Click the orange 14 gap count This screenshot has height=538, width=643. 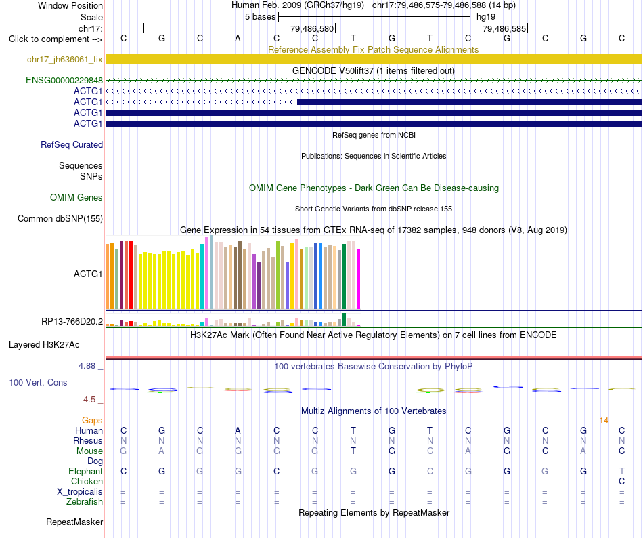[604, 421]
